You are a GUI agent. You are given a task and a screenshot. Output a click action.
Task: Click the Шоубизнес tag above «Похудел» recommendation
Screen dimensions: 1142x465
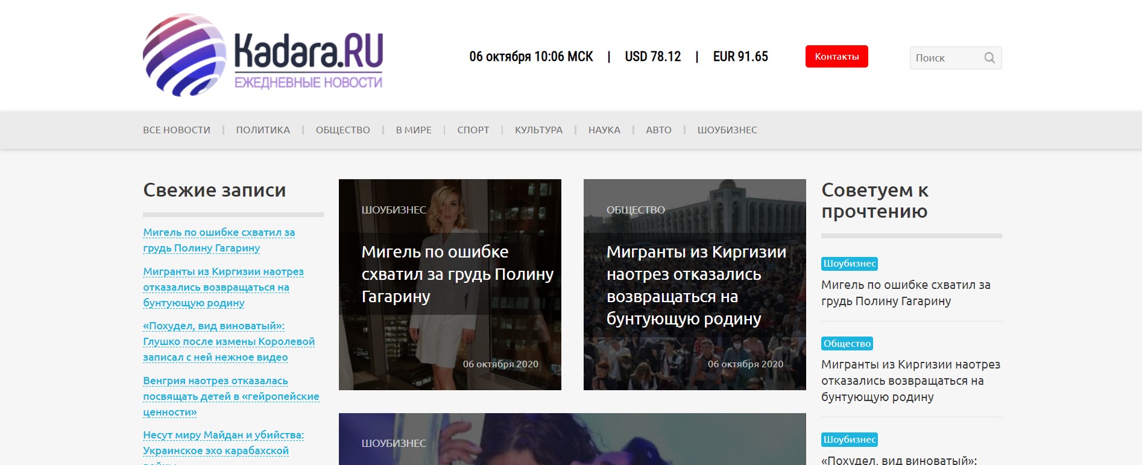click(x=850, y=440)
